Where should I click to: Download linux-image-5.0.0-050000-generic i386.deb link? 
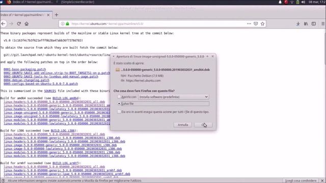tap(60, 145)
